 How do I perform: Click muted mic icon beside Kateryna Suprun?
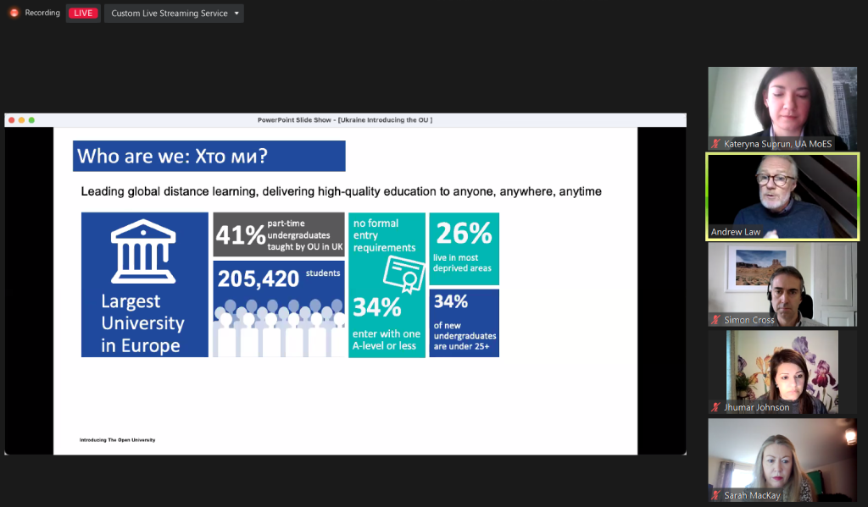[715, 144]
